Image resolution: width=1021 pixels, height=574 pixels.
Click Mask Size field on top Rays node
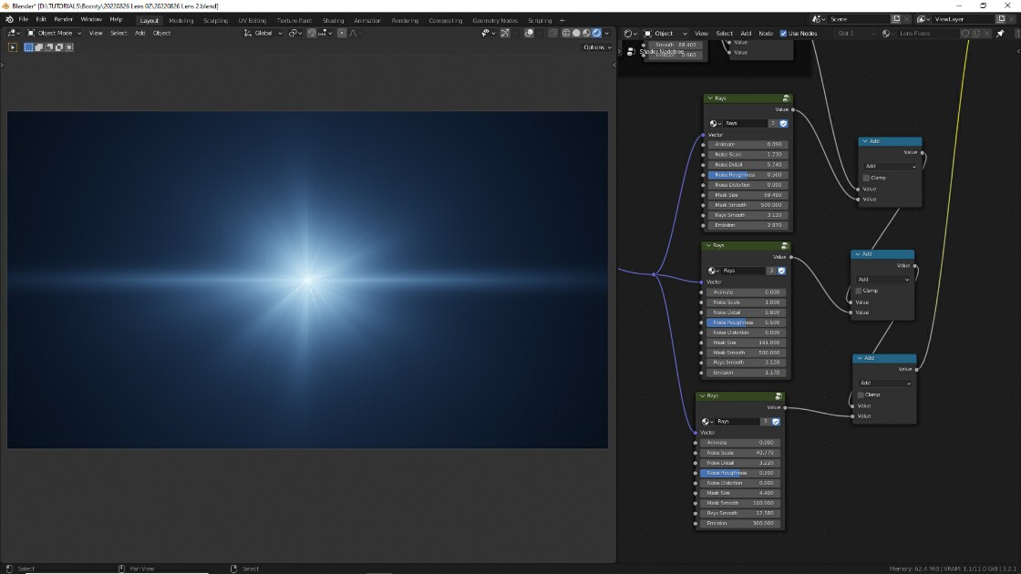[747, 195]
